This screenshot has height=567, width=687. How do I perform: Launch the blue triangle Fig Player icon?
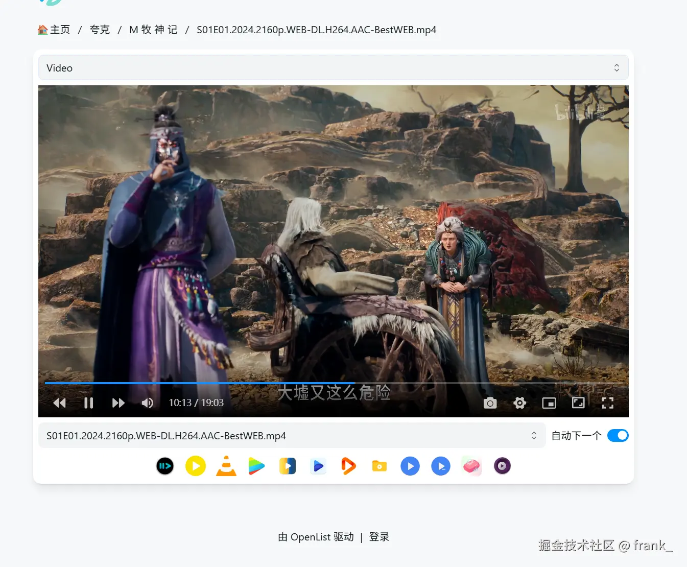(318, 466)
